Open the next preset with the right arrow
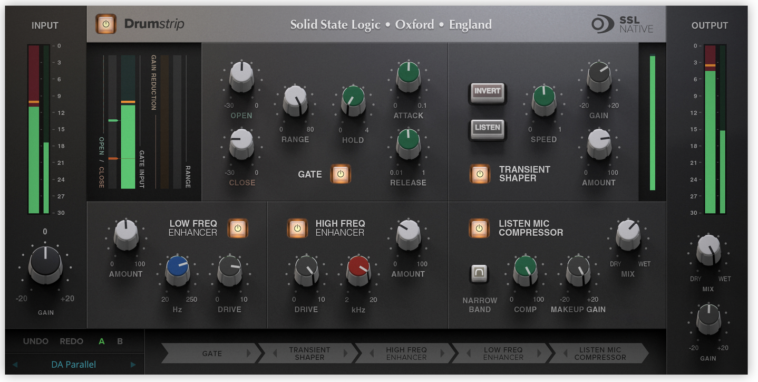The width and height of the screenshot is (758, 382). click(x=134, y=364)
